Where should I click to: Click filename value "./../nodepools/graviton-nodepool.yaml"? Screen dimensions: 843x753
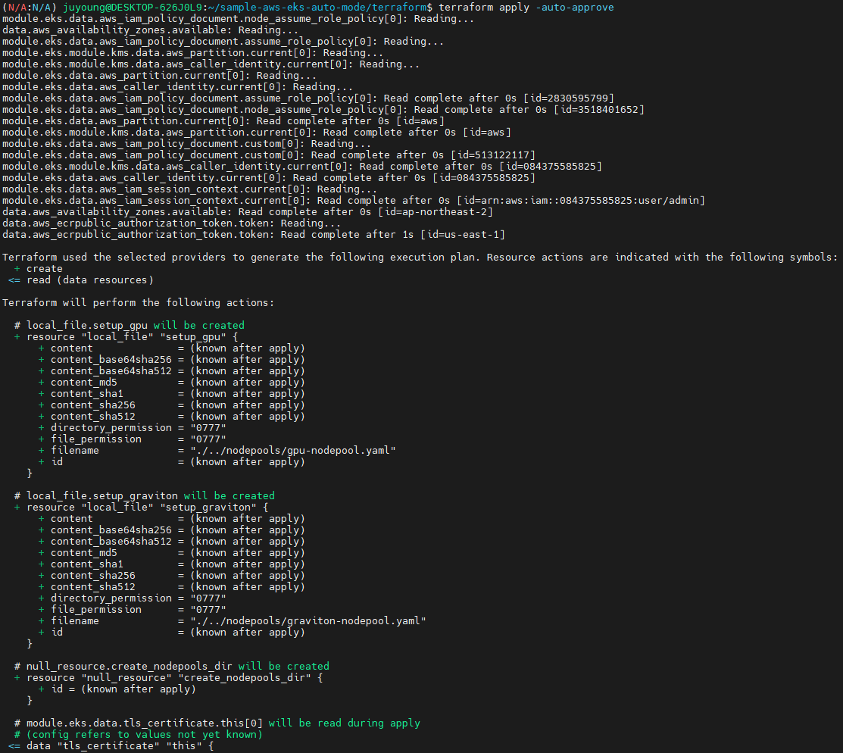308,620
